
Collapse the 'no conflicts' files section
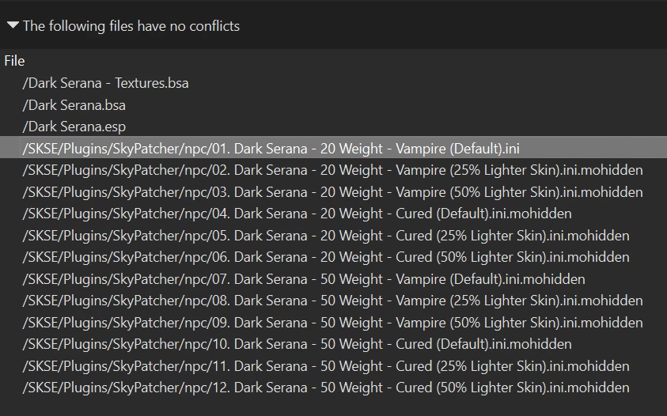coord(13,25)
